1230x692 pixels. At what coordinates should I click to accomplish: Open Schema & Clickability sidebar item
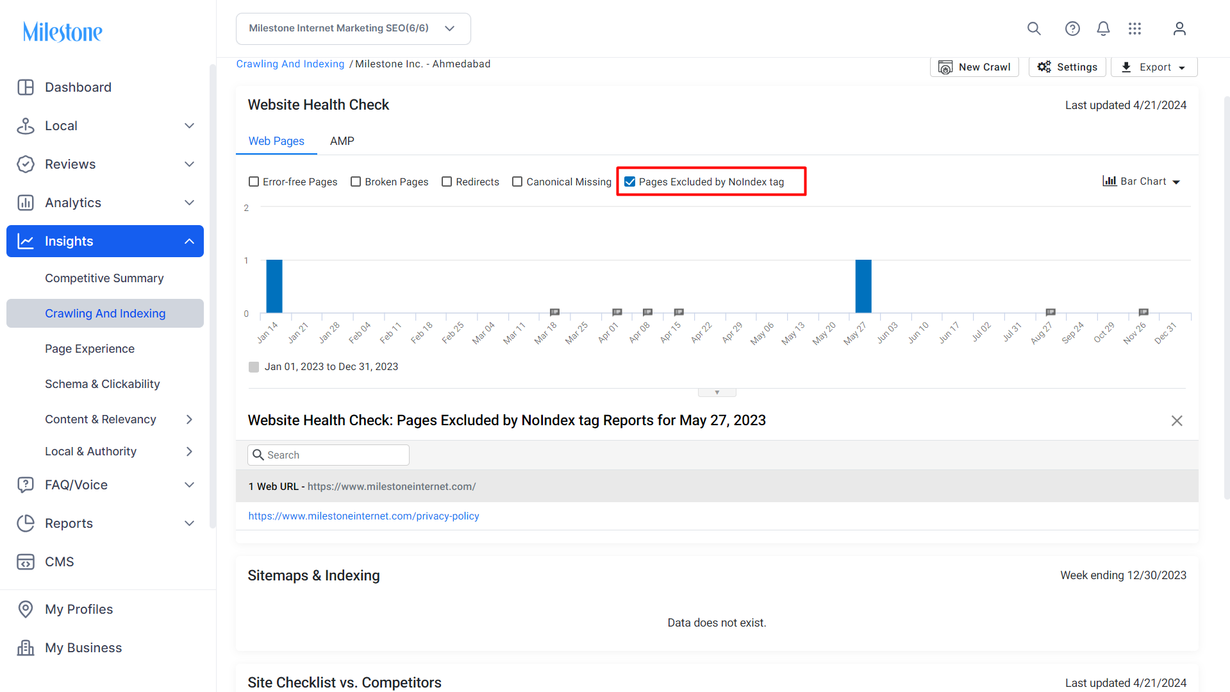click(103, 384)
